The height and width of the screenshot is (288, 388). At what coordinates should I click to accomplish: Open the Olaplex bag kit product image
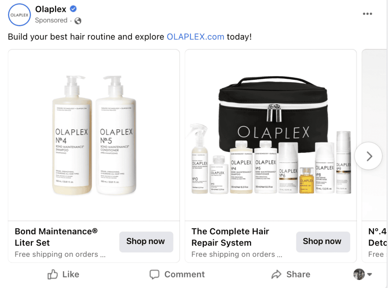tap(271, 135)
